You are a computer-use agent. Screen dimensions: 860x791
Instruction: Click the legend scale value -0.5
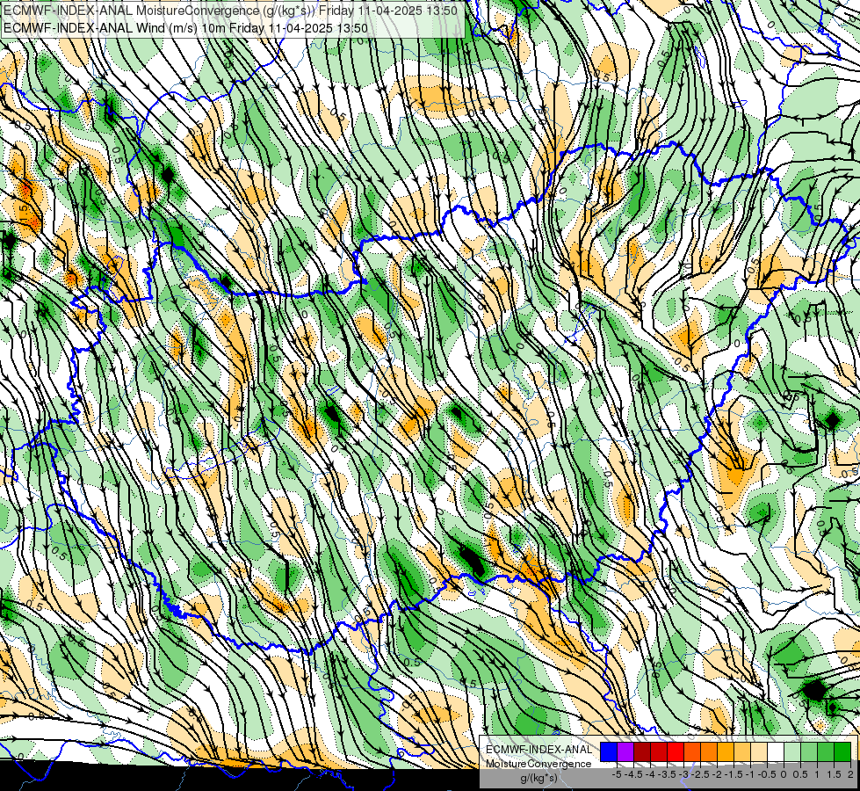click(767, 774)
